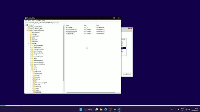Click the taskbar Search box
The width and height of the screenshot is (200, 112).
pyautogui.click(x=89, y=110)
